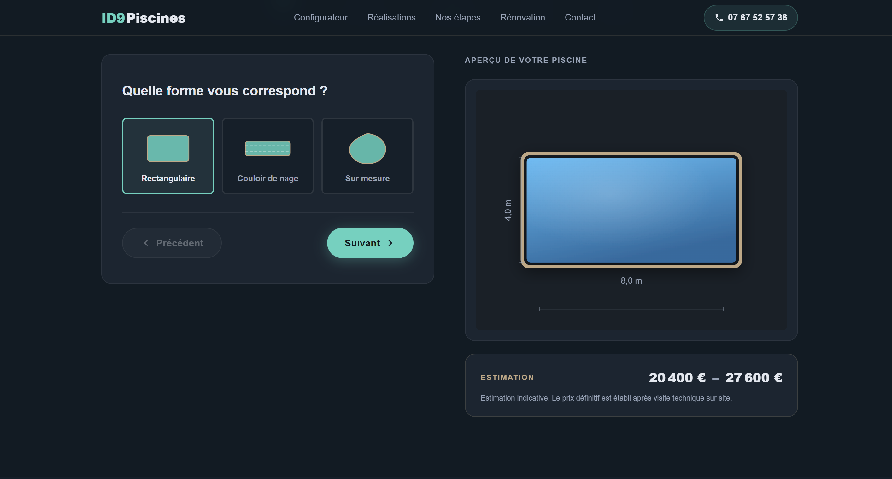Click the phone handset icon in the header

click(x=719, y=18)
